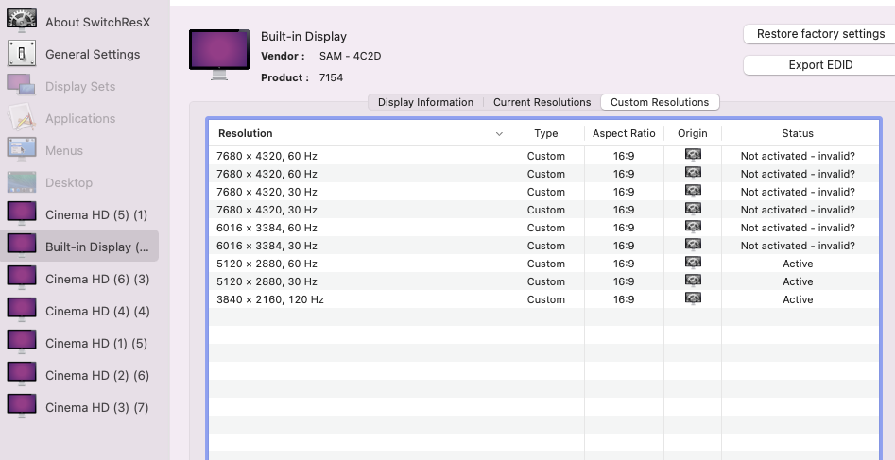Sort by the Status column header
The width and height of the screenshot is (895, 460).
click(797, 134)
